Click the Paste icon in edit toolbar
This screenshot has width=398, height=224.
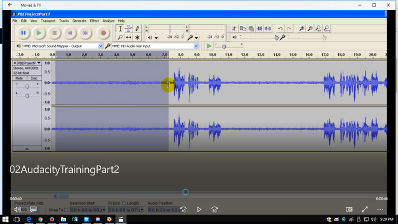pyautogui.click(x=251, y=29)
